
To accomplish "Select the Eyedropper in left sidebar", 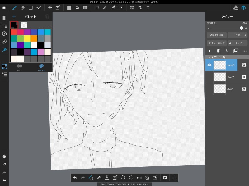I will click(x=4, y=165).
